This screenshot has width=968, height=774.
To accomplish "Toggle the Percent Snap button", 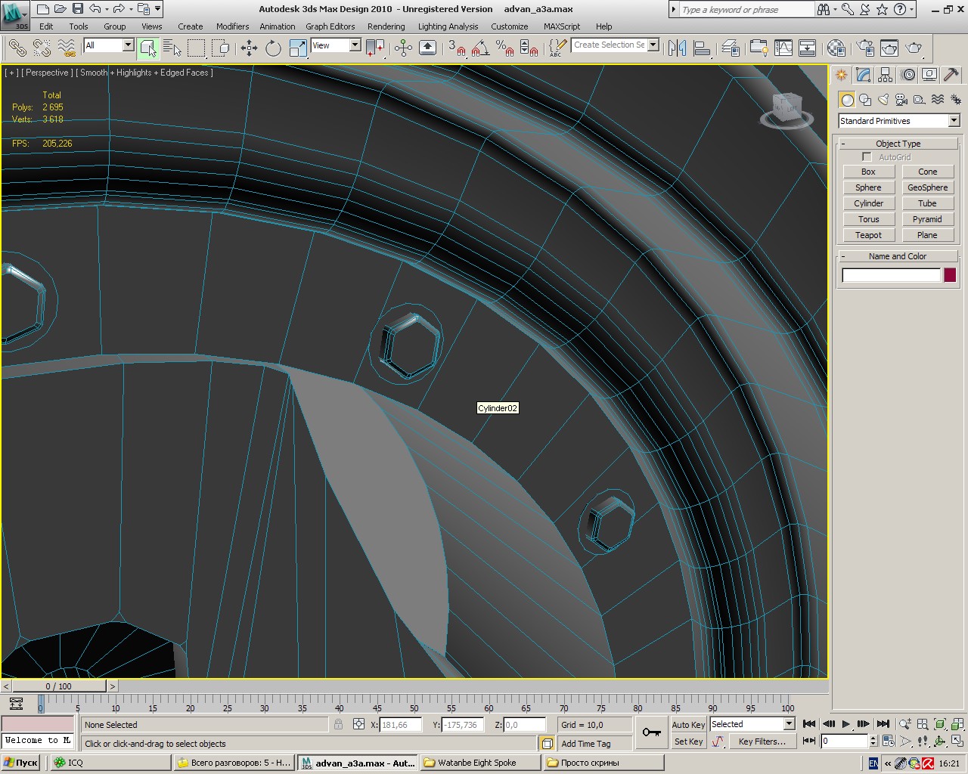I will click(x=504, y=48).
